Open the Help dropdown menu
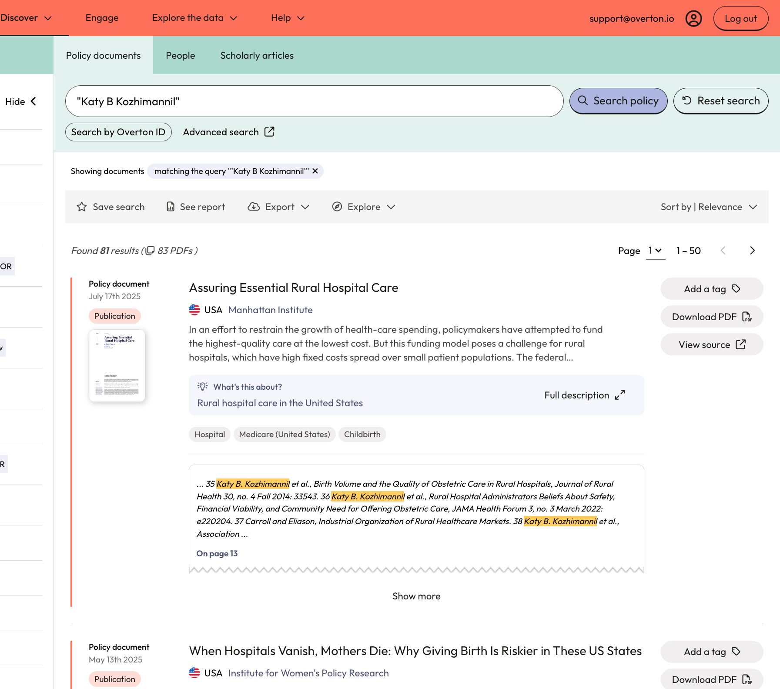780x689 pixels. (x=288, y=18)
